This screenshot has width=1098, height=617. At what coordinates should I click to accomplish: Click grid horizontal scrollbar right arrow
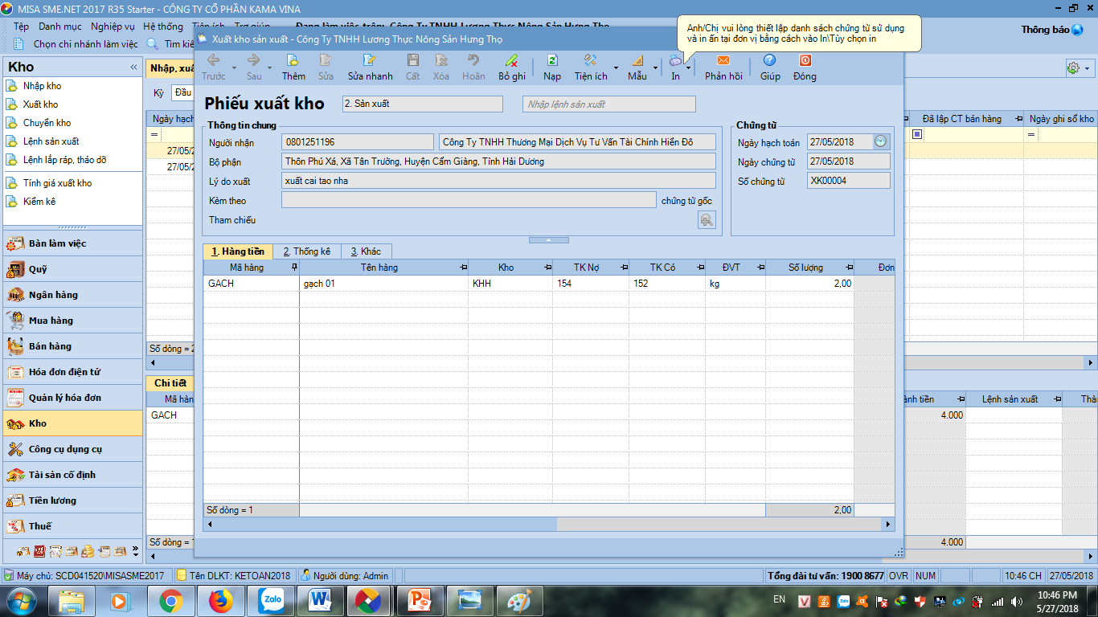pos(888,525)
